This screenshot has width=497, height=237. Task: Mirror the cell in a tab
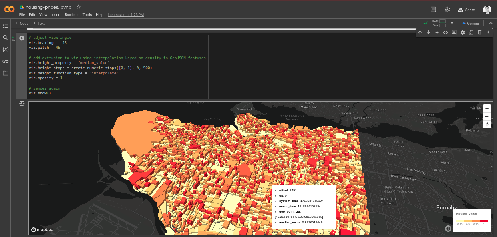click(471, 32)
